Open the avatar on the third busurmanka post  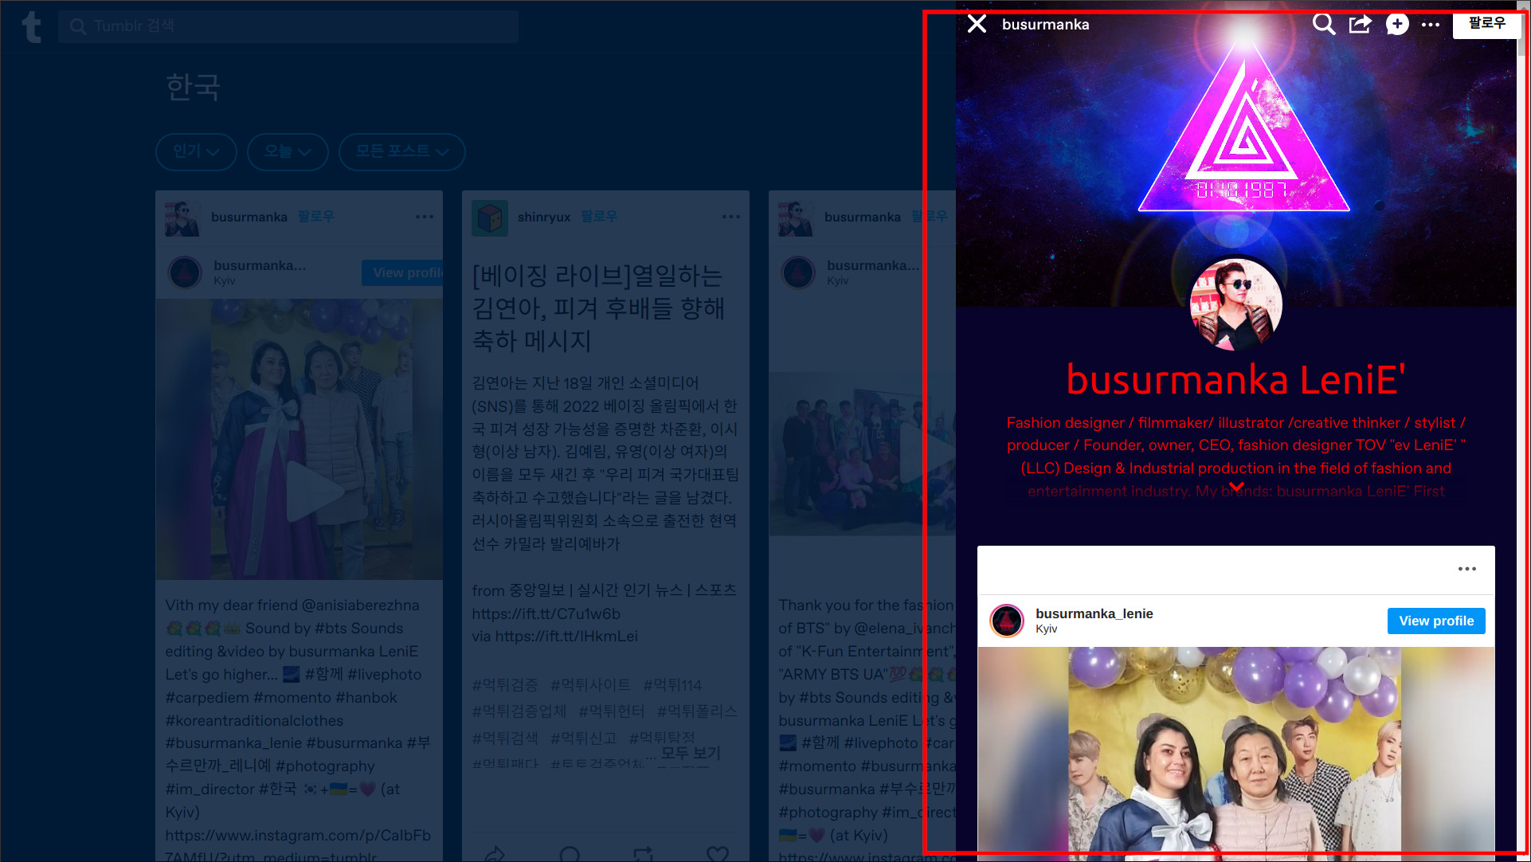click(x=796, y=218)
